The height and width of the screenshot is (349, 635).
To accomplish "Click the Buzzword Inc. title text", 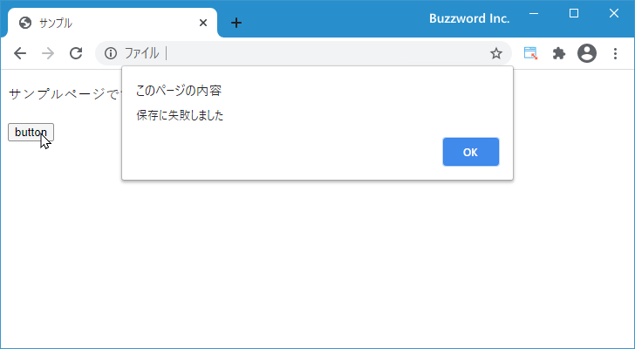I will 469,18.
